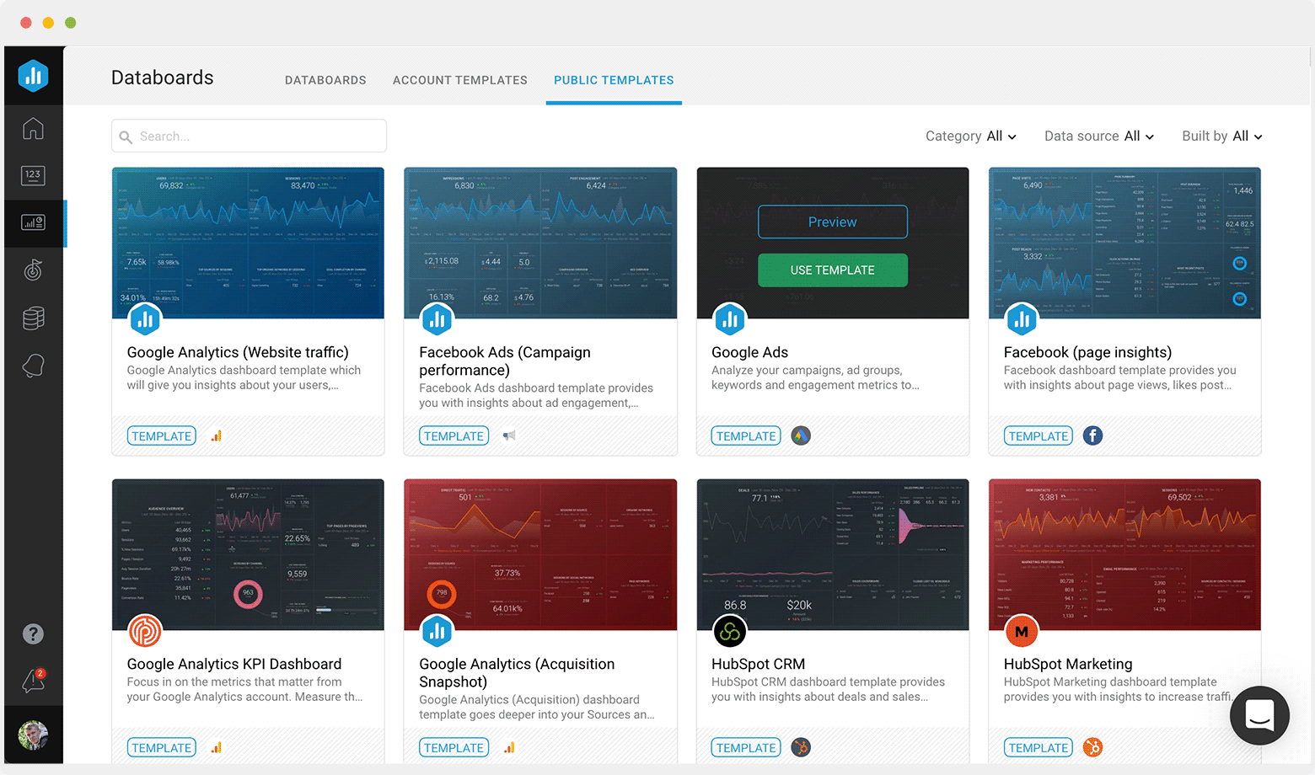Click the Databox logo in the sidebar
Screen dimensions: 1315x775
pos(33,76)
